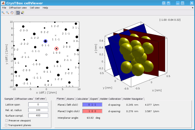Open the File menu
The width and height of the screenshot is (195, 130).
4,8
